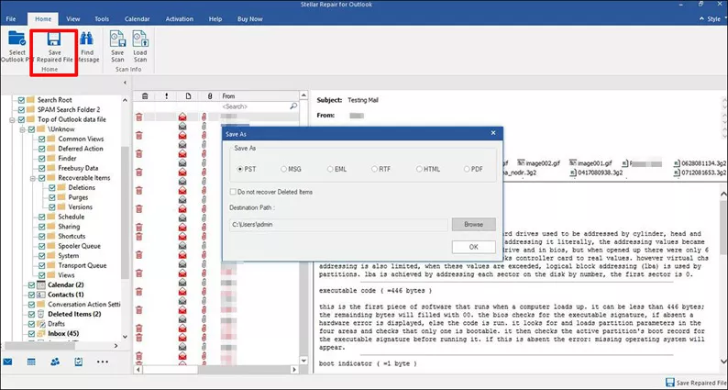Enable Do not recover Deleted Items
This screenshot has height=390, width=728.
coord(231,192)
